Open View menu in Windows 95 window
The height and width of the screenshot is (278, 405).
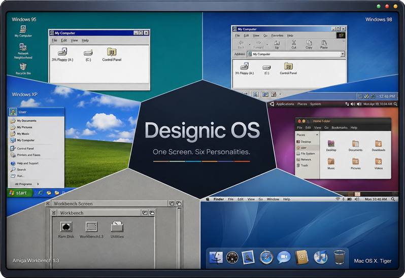[74, 40]
